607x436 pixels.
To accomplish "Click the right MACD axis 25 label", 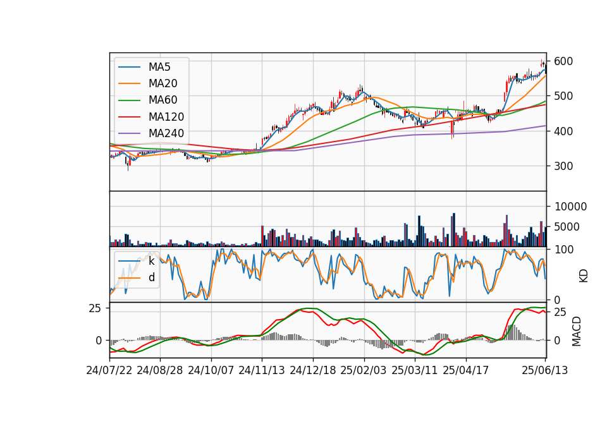I will [560, 312].
